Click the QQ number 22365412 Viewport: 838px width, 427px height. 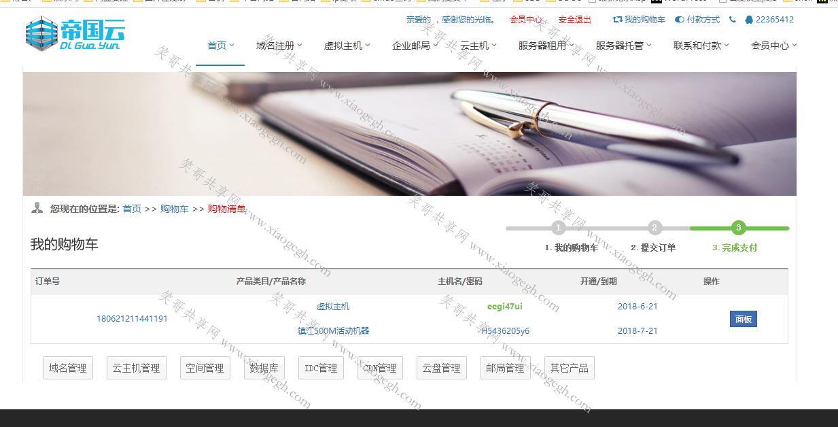775,20
